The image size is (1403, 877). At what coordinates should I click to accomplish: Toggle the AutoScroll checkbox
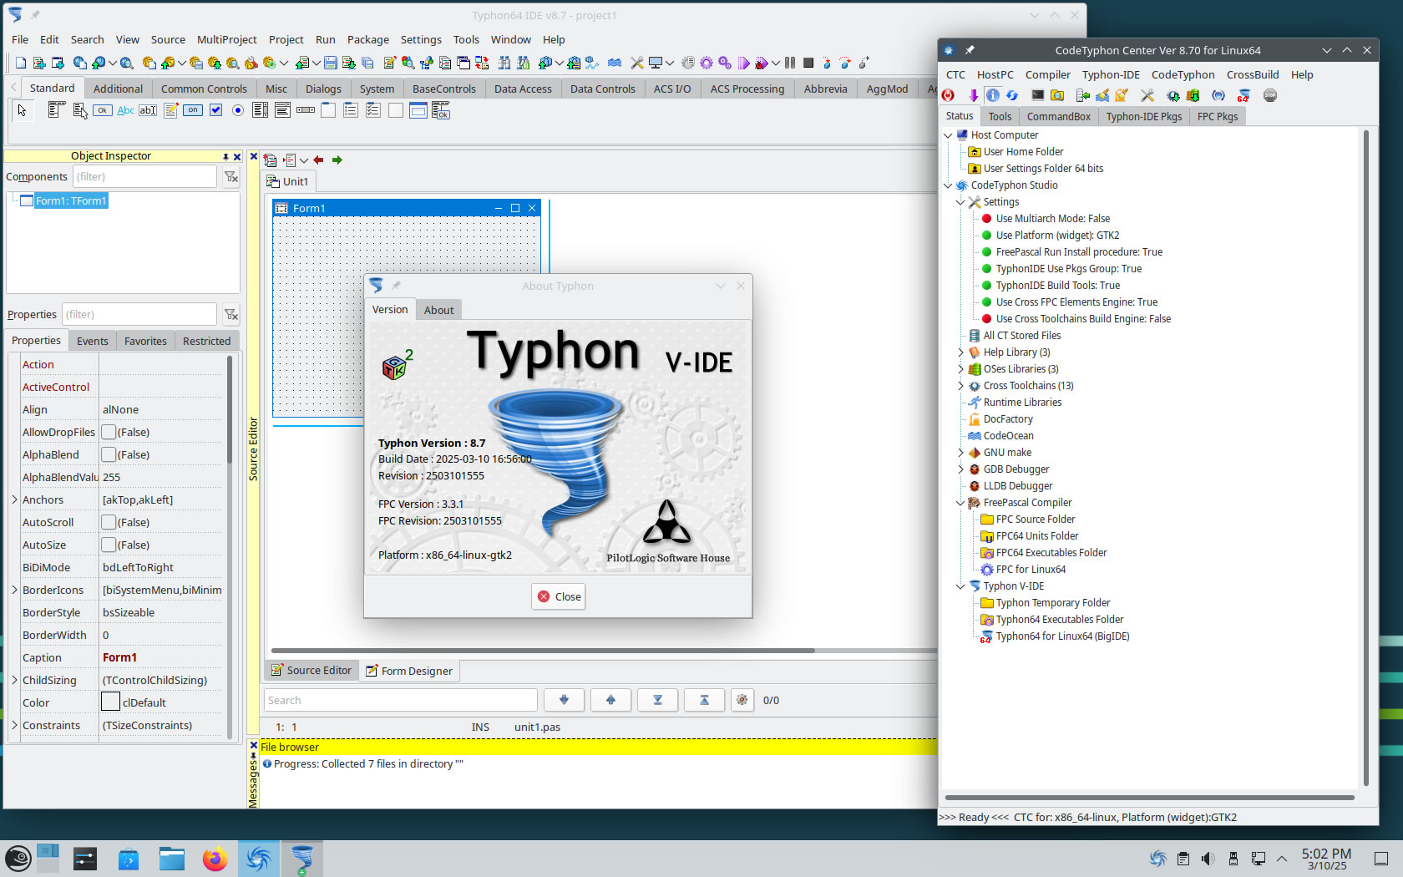pos(109,522)
